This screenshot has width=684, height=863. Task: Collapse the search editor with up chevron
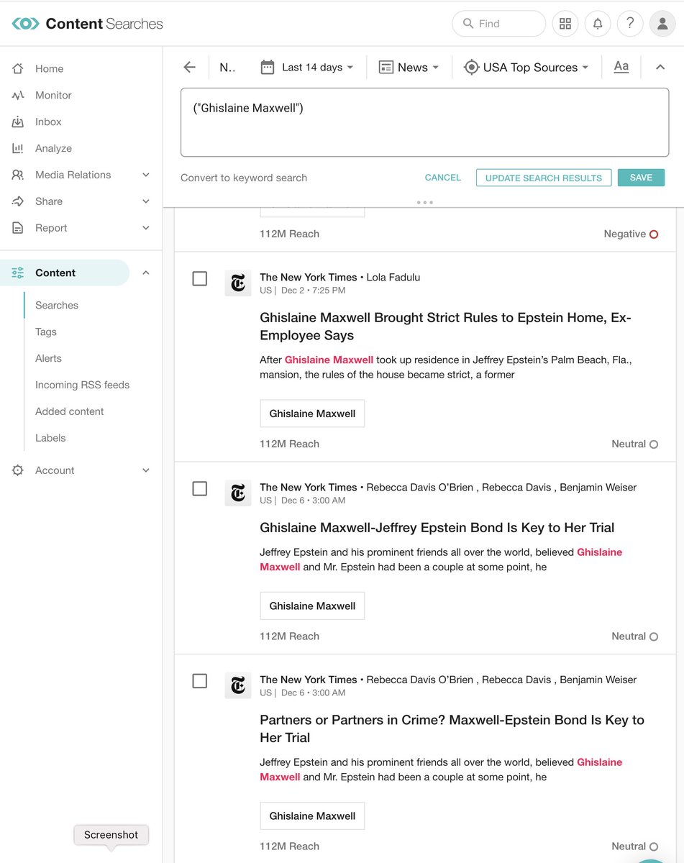[660, 67]
